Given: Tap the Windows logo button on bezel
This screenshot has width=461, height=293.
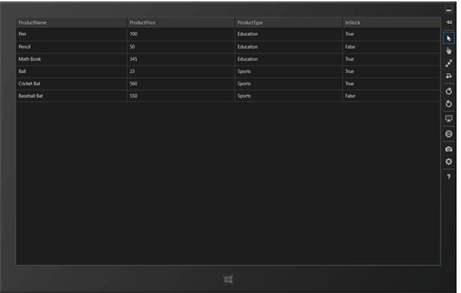Looking at the screenshot, I should tap(228, 279).
